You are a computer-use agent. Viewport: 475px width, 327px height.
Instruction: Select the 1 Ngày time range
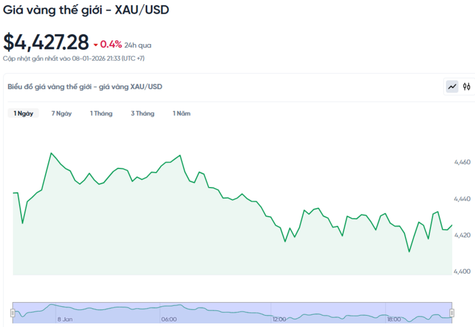pos(23,113)
